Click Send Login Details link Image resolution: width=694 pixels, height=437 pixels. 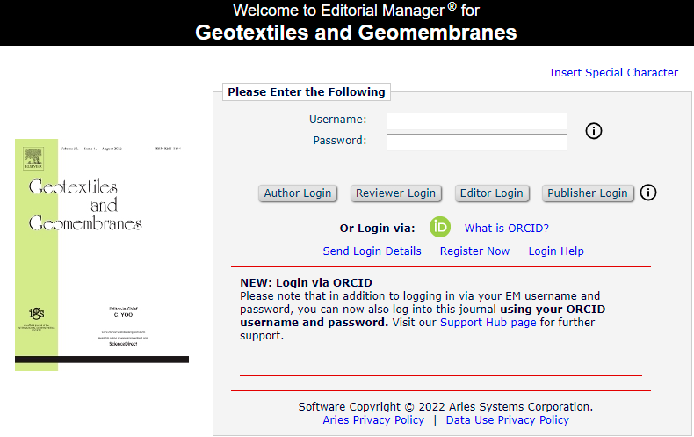(372, 251)
